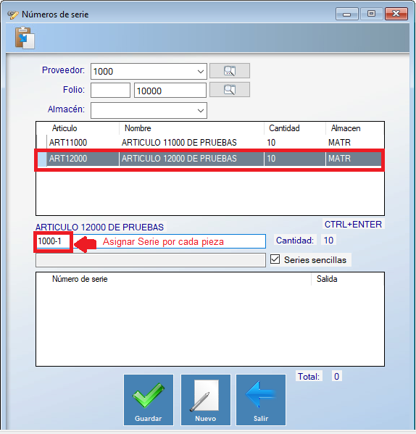Select the ART11000 article row

click(209, 143)
